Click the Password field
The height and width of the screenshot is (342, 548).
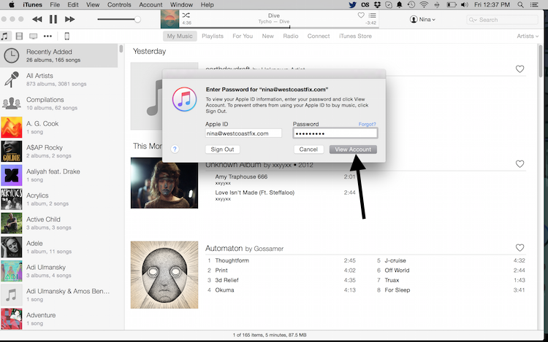coord(335,133)
